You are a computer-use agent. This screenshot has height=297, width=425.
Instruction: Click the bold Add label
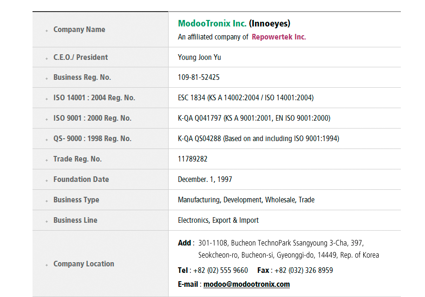pyautogui.click(x=184, y=243)
